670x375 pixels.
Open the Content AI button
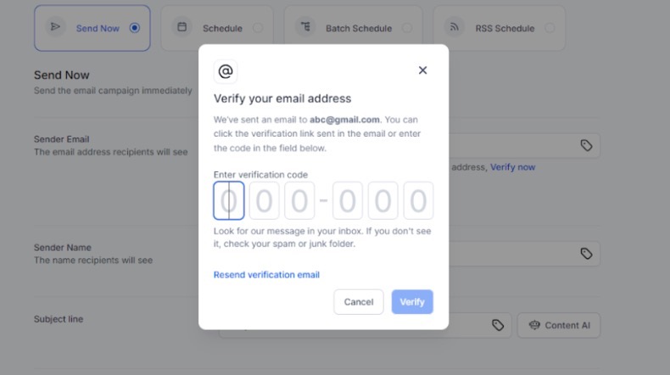pyautogui.click(x=559, y=326)
